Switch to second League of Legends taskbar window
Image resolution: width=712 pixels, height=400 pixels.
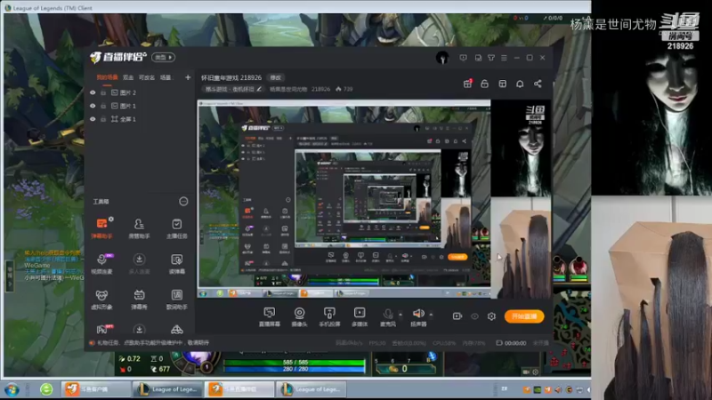click(x=311, y=389)
